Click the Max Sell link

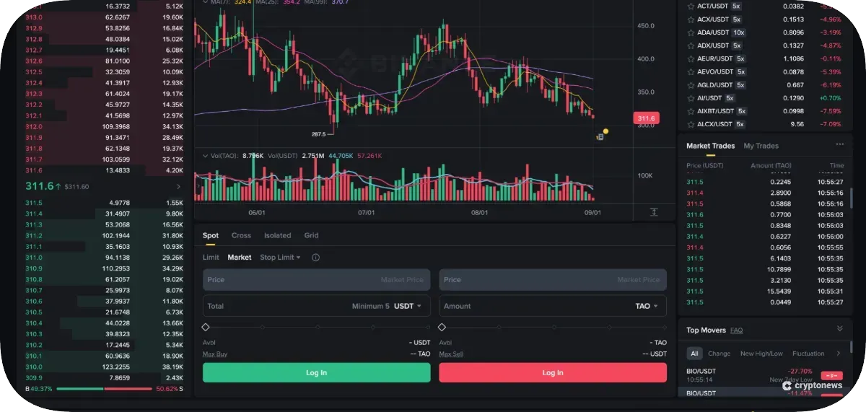pyautogui.click(x=451, y=354)
